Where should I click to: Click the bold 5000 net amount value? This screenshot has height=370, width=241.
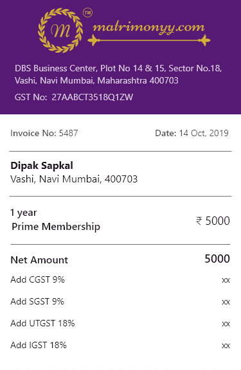pyautogui.click(x=217, y=259)
